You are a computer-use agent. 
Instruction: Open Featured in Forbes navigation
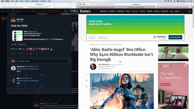[x=156, y=11]
